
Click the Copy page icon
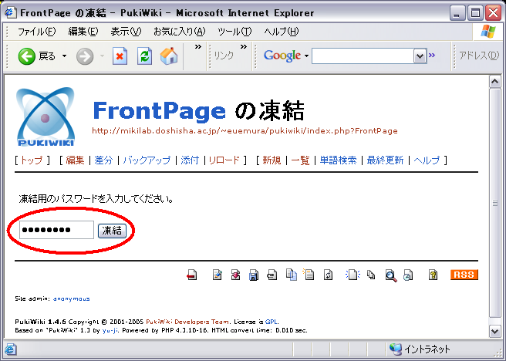(292, 275)
